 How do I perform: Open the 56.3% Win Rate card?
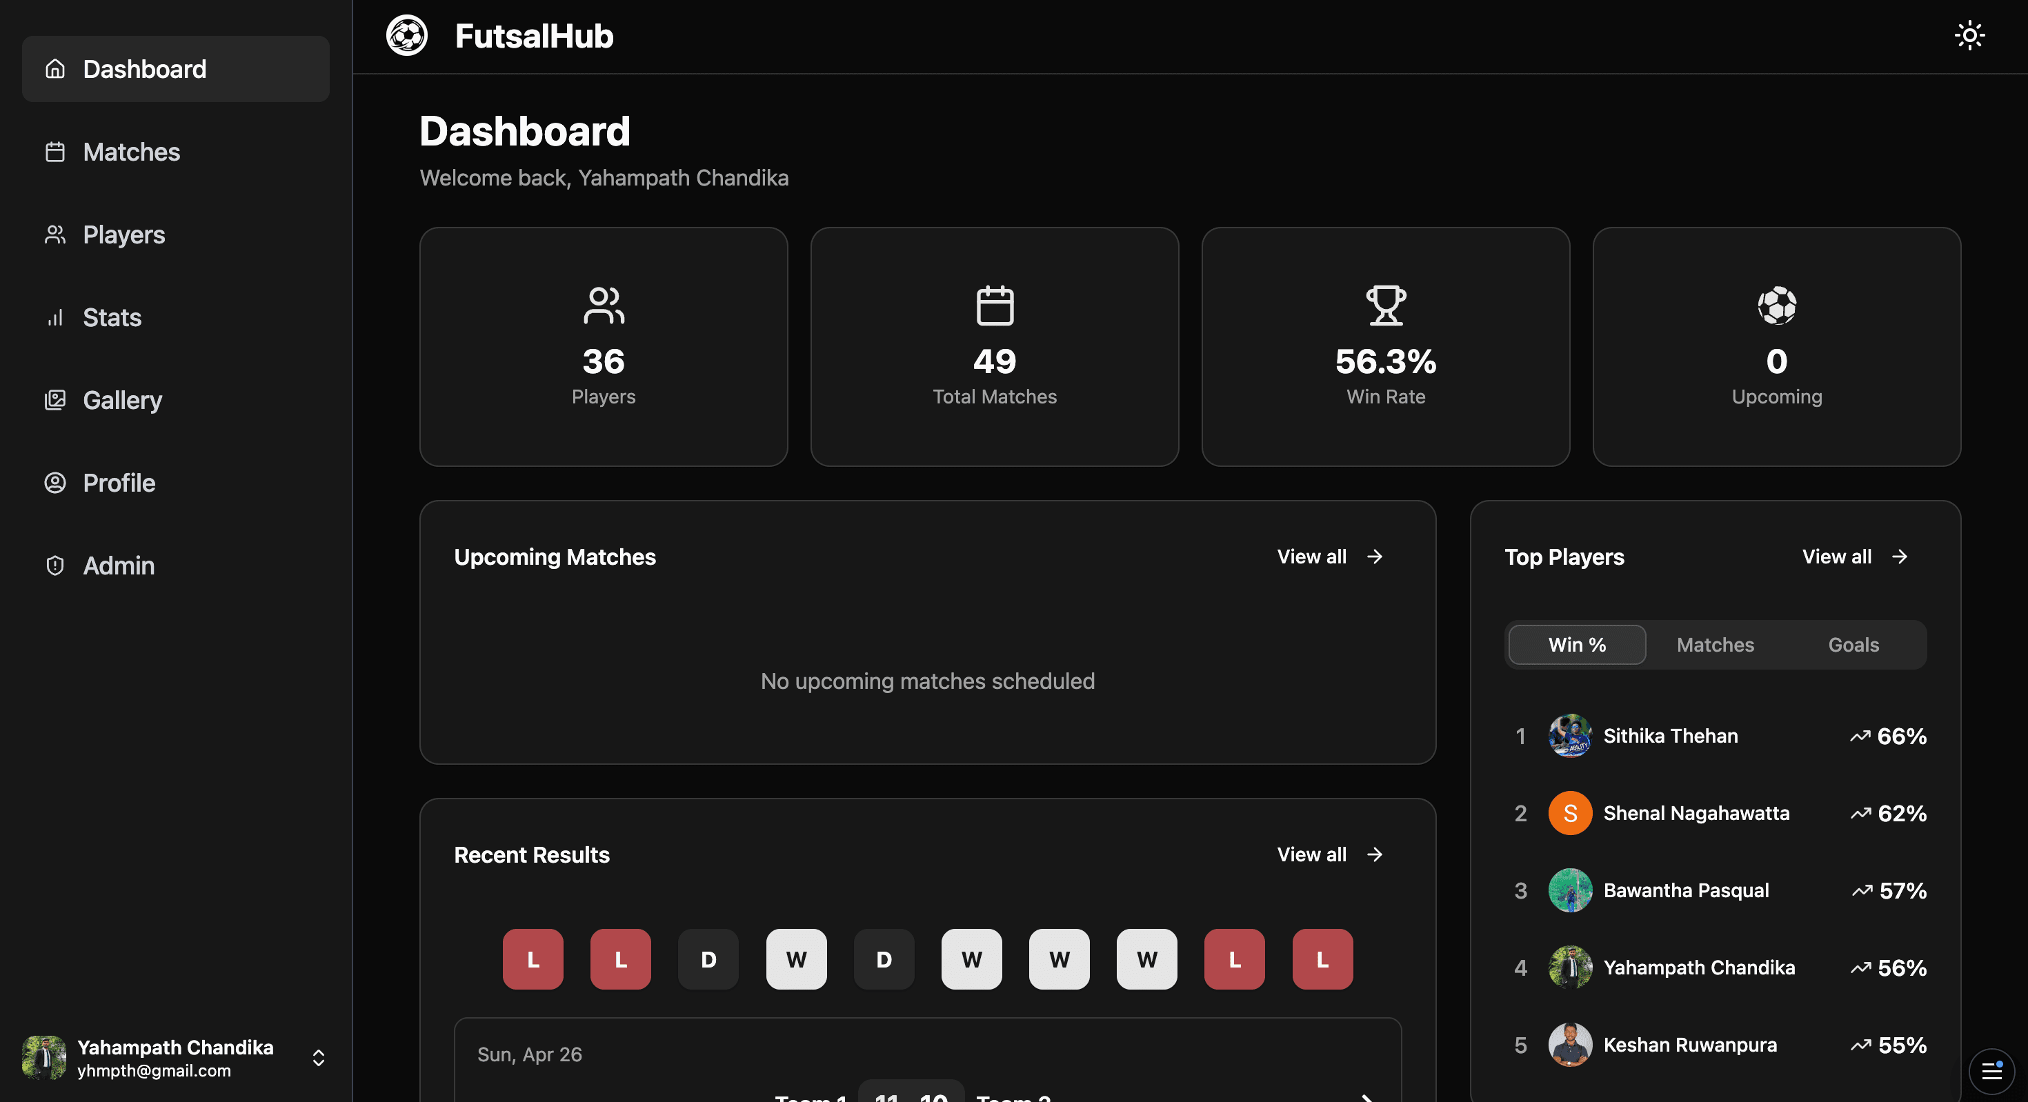(x=1386, y=346)
